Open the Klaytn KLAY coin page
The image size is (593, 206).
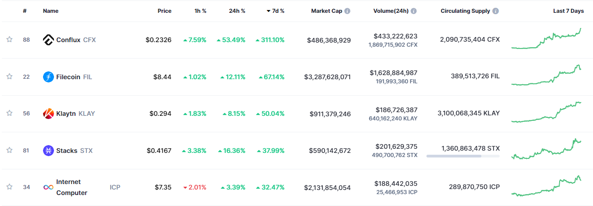pyautogui.click(x=75, y=114)
